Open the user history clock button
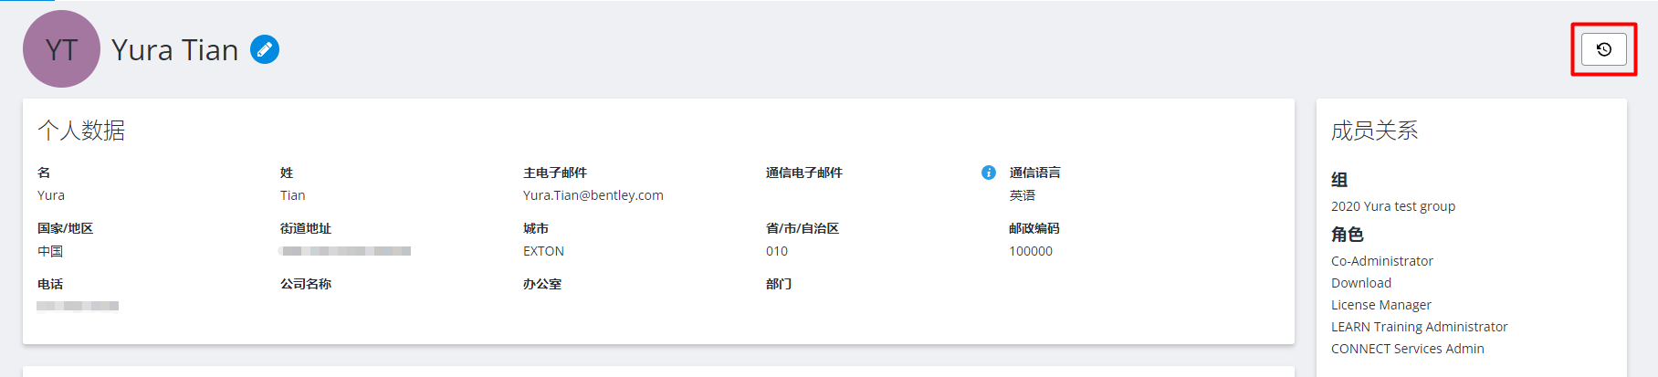 (x=1603, y=49)
